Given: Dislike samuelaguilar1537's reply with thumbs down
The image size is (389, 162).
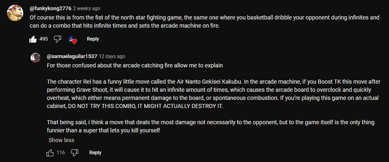Looking at the screenshot, I should click(x=75, y=153).
